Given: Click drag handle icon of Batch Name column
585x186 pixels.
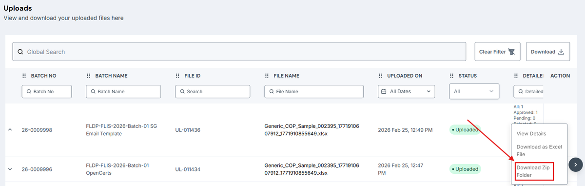Looking at the screenshot, I should click(88, 76).
